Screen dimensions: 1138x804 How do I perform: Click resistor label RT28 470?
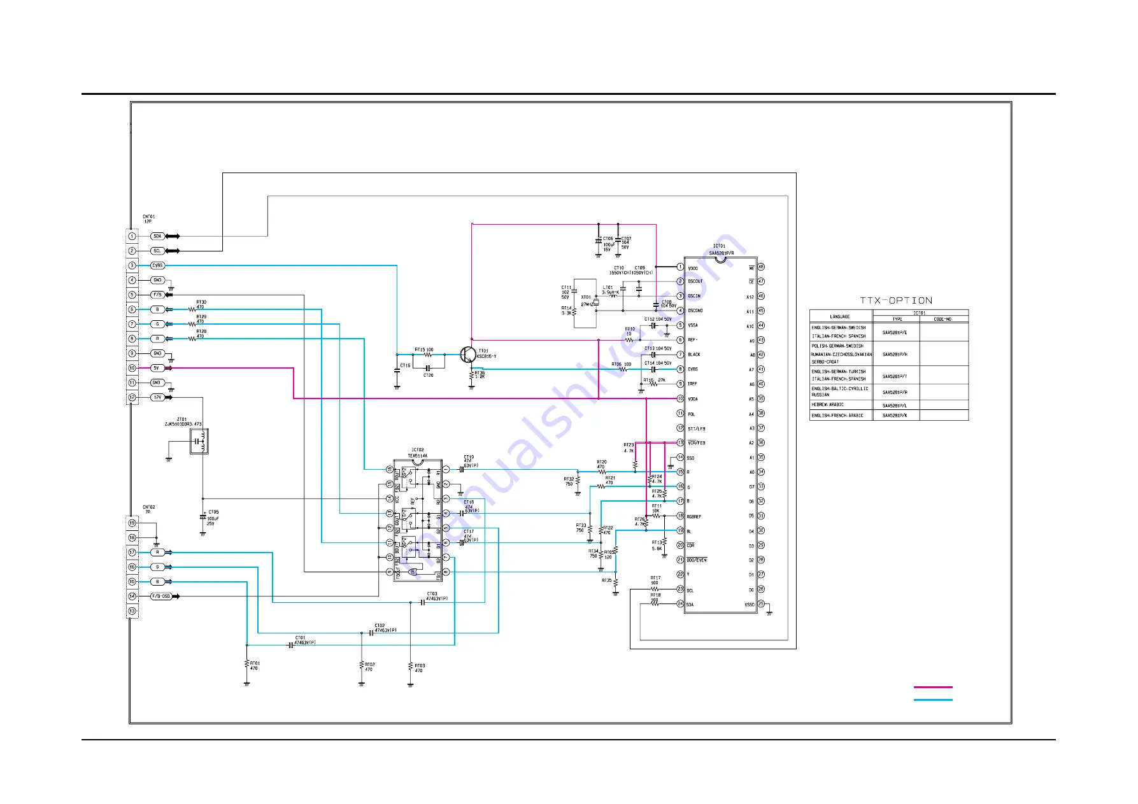pyautogui.click(x=201, y=334)
